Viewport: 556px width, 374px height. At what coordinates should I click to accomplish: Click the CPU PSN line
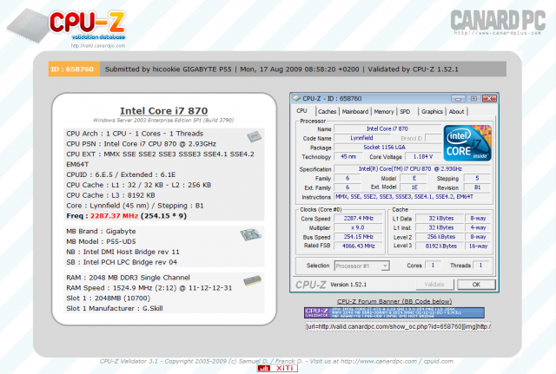(141, 144)
